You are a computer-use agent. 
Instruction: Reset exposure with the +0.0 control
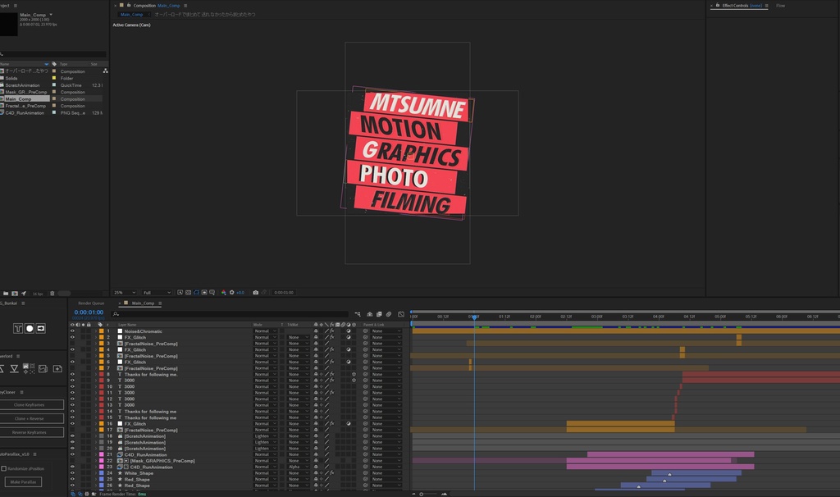point(240,292)
